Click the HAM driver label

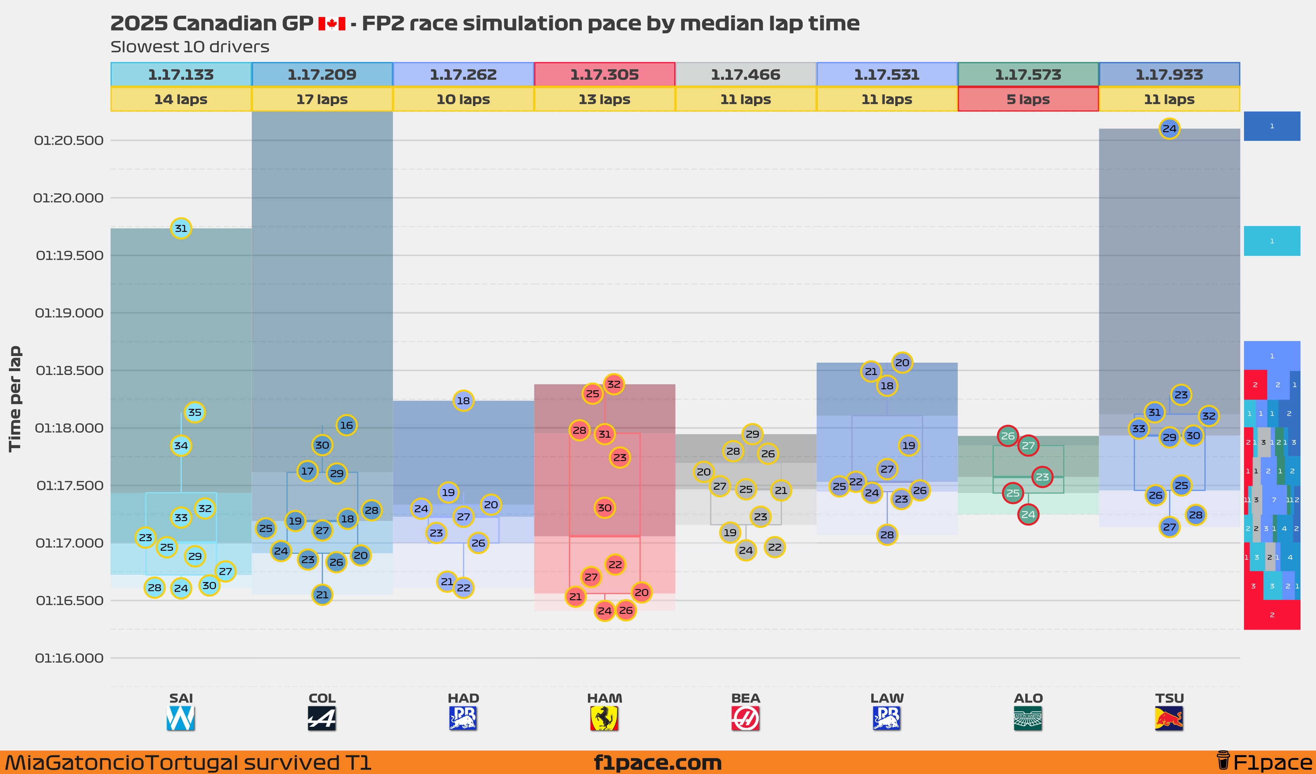pos(604,698)
